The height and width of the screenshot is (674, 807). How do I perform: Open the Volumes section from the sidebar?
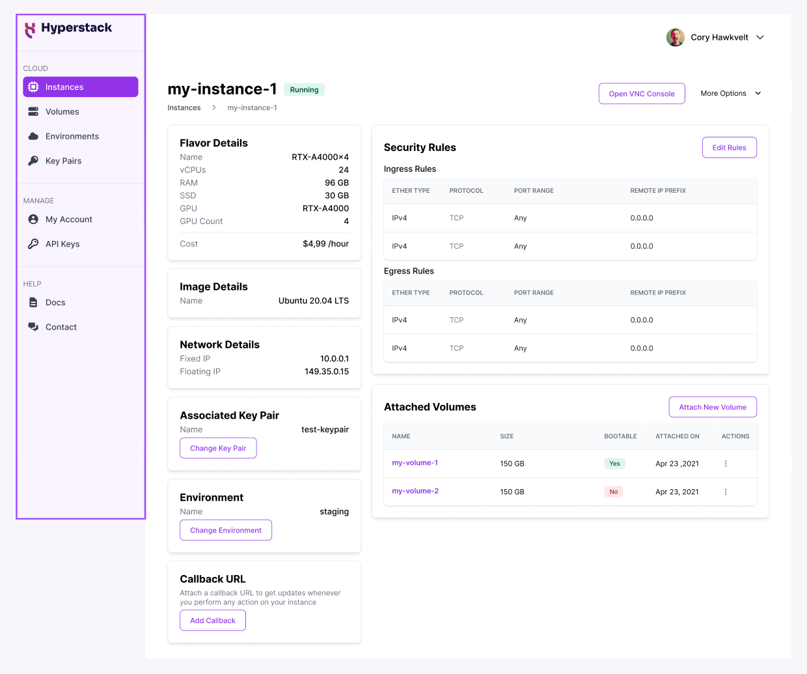pos(62,111)
